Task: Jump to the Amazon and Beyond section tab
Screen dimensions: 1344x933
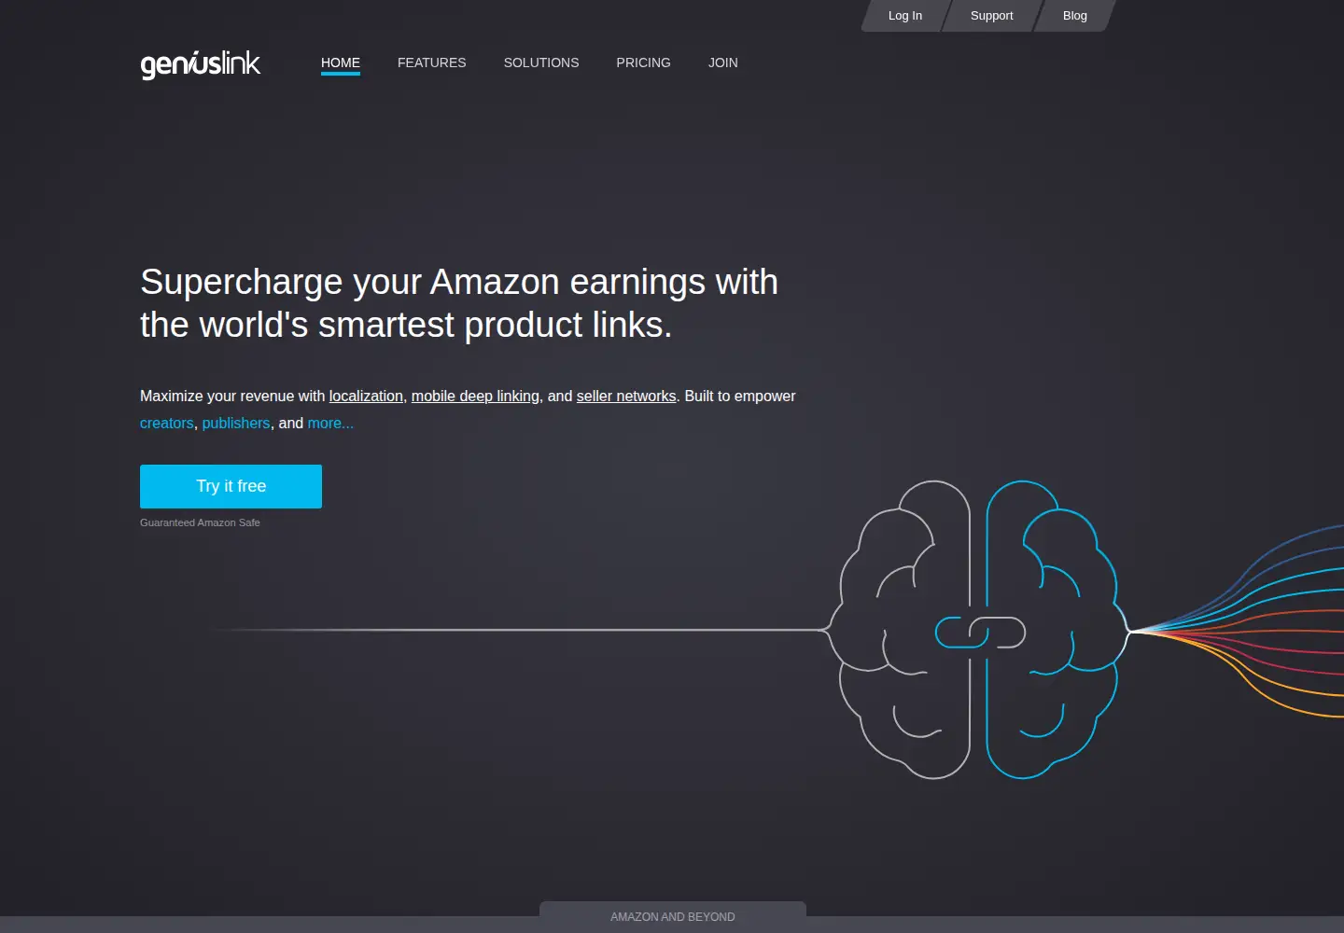Action: (x=673, y=917)
